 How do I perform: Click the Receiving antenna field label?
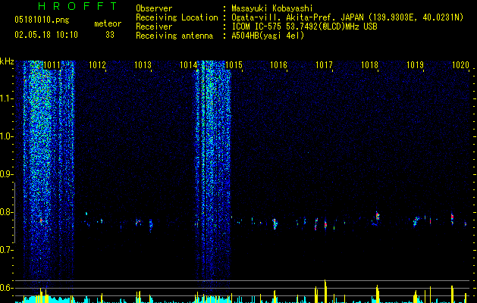[x=174, y=36]
